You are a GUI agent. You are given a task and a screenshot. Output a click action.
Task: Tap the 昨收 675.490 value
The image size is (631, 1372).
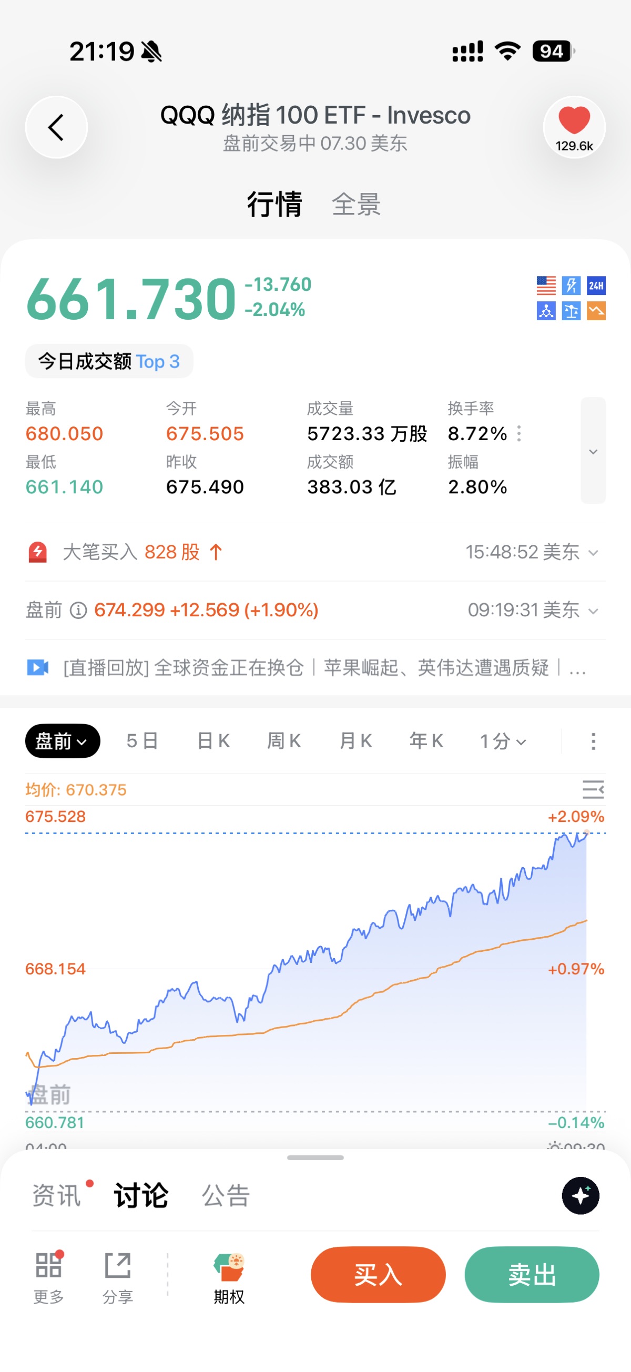(205, 487)
